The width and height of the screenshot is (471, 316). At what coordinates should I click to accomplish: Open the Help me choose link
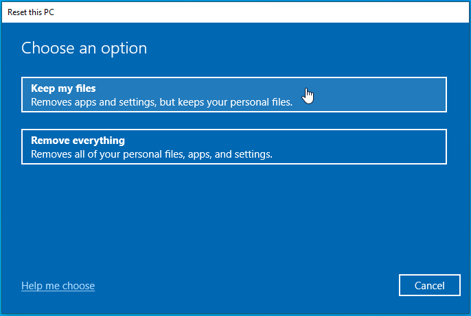(58, 285)
